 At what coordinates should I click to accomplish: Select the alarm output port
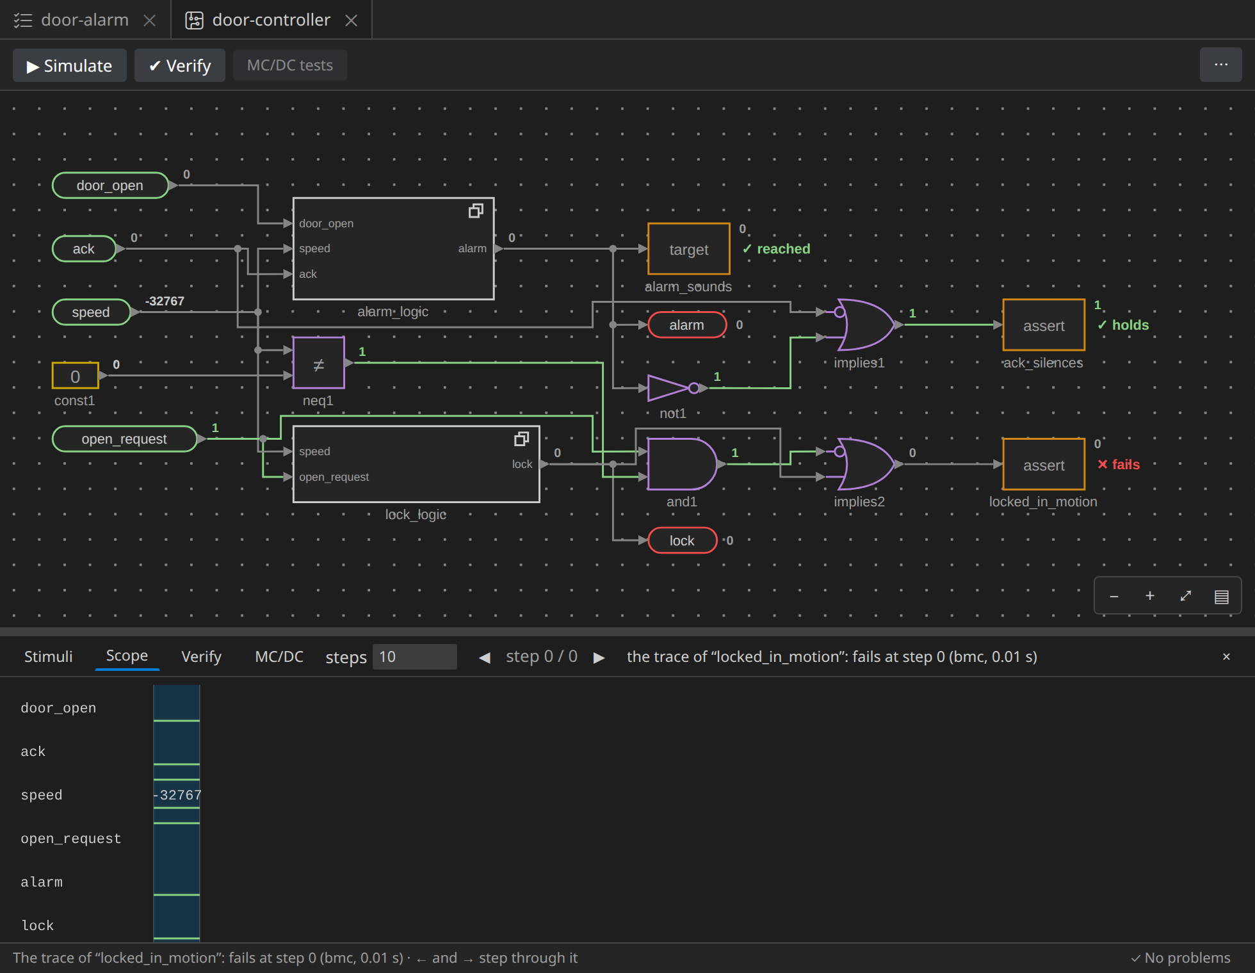point(687,325)
